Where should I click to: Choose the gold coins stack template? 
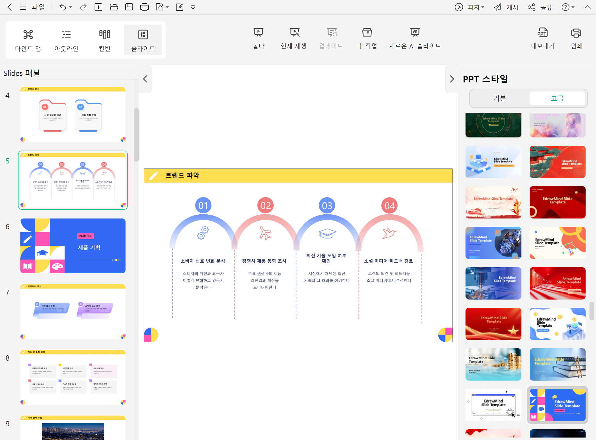pyautogui.click(x=493, y=364)
